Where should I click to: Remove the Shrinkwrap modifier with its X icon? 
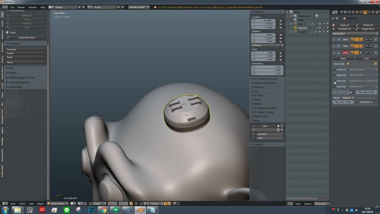tap(376, 46)
